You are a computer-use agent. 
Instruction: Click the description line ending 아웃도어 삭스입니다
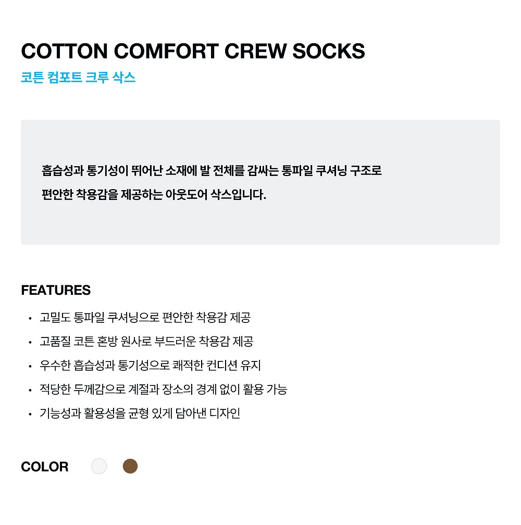click(x=154, y=195)
